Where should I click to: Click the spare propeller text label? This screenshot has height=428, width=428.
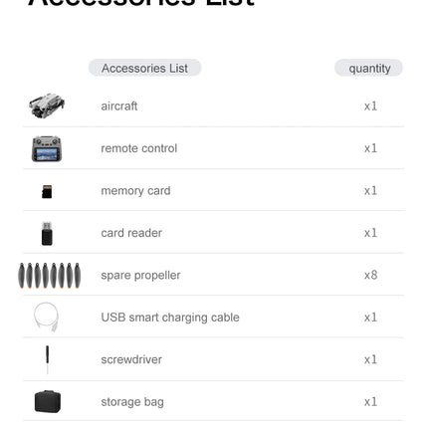[140, 276]
